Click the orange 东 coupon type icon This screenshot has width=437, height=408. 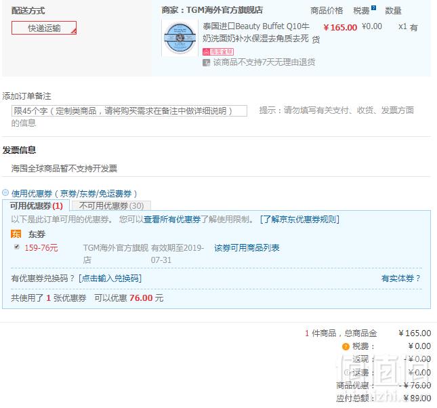click(x=16, y=234)
